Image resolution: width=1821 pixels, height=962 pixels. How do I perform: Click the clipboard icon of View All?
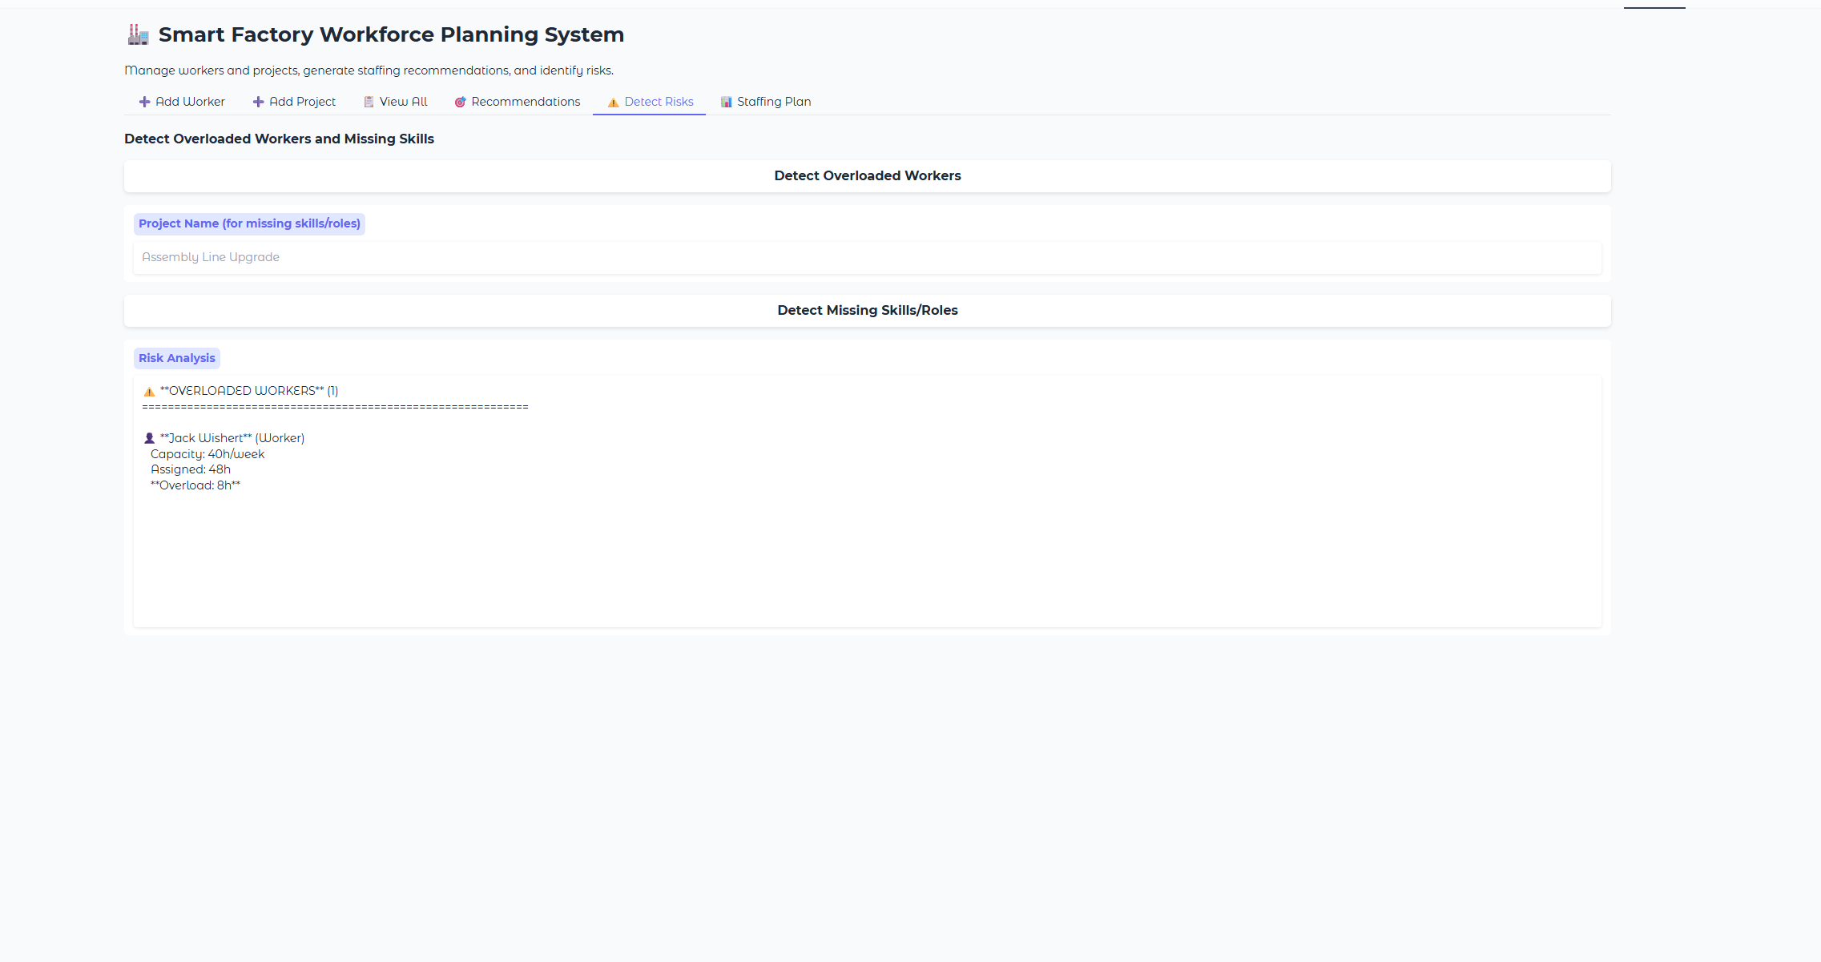point(369,102)
